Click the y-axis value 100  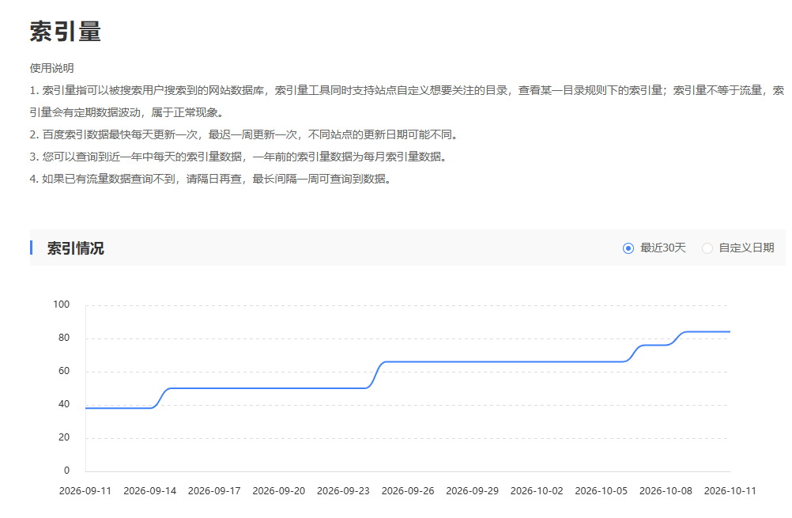[x=61, y=304]
